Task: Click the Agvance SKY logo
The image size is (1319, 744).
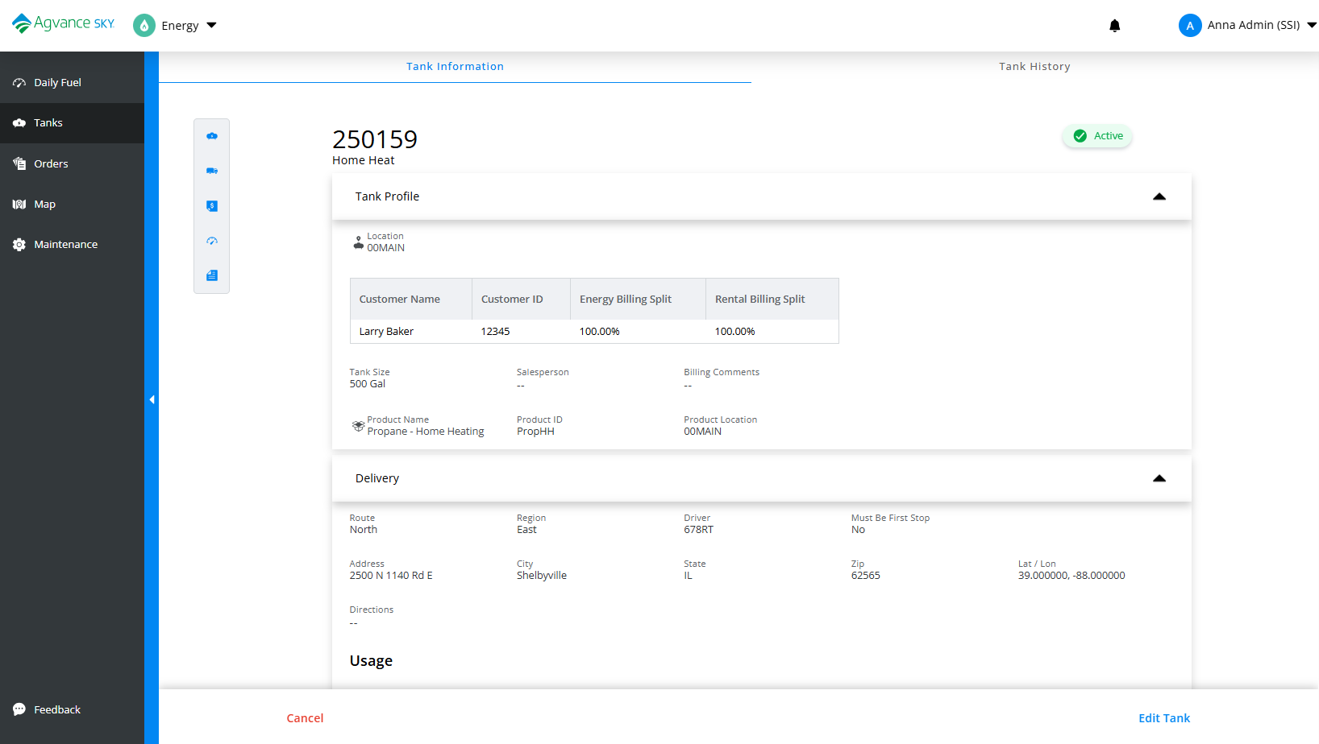Action: 64,23
